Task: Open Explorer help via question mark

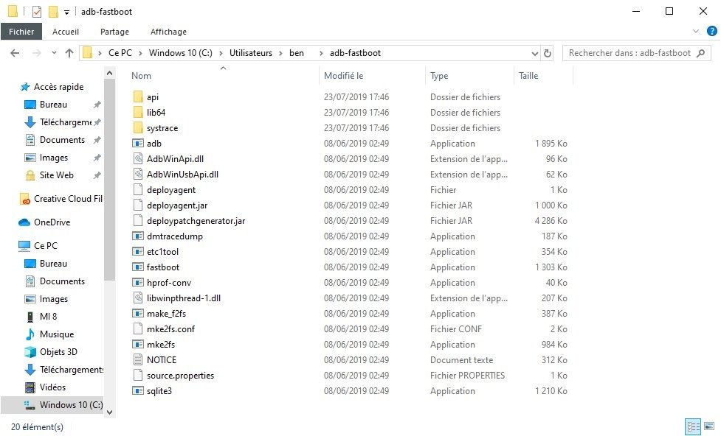Action: [x=712, y=31]
